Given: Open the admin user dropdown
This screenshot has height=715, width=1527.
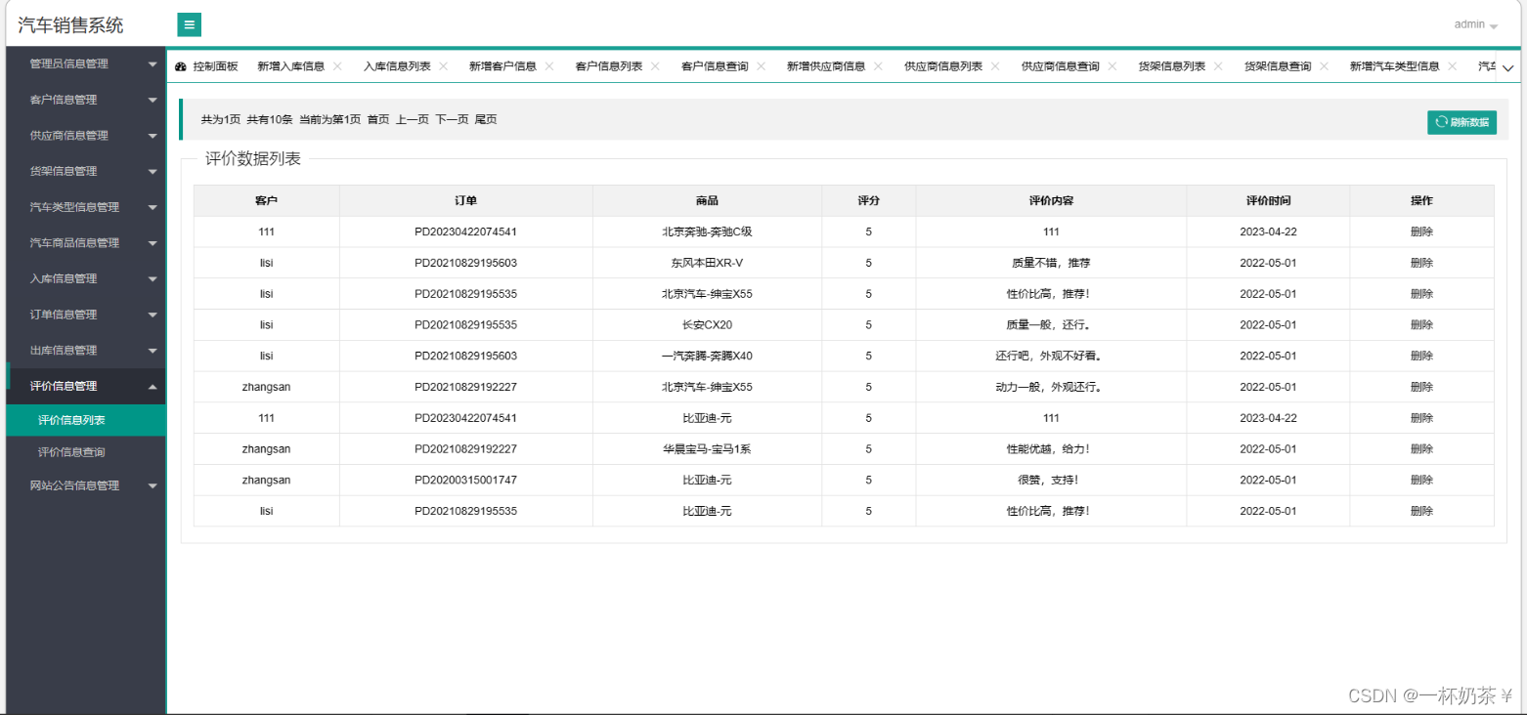Looking at the screenshot, I should [1475, 24].
